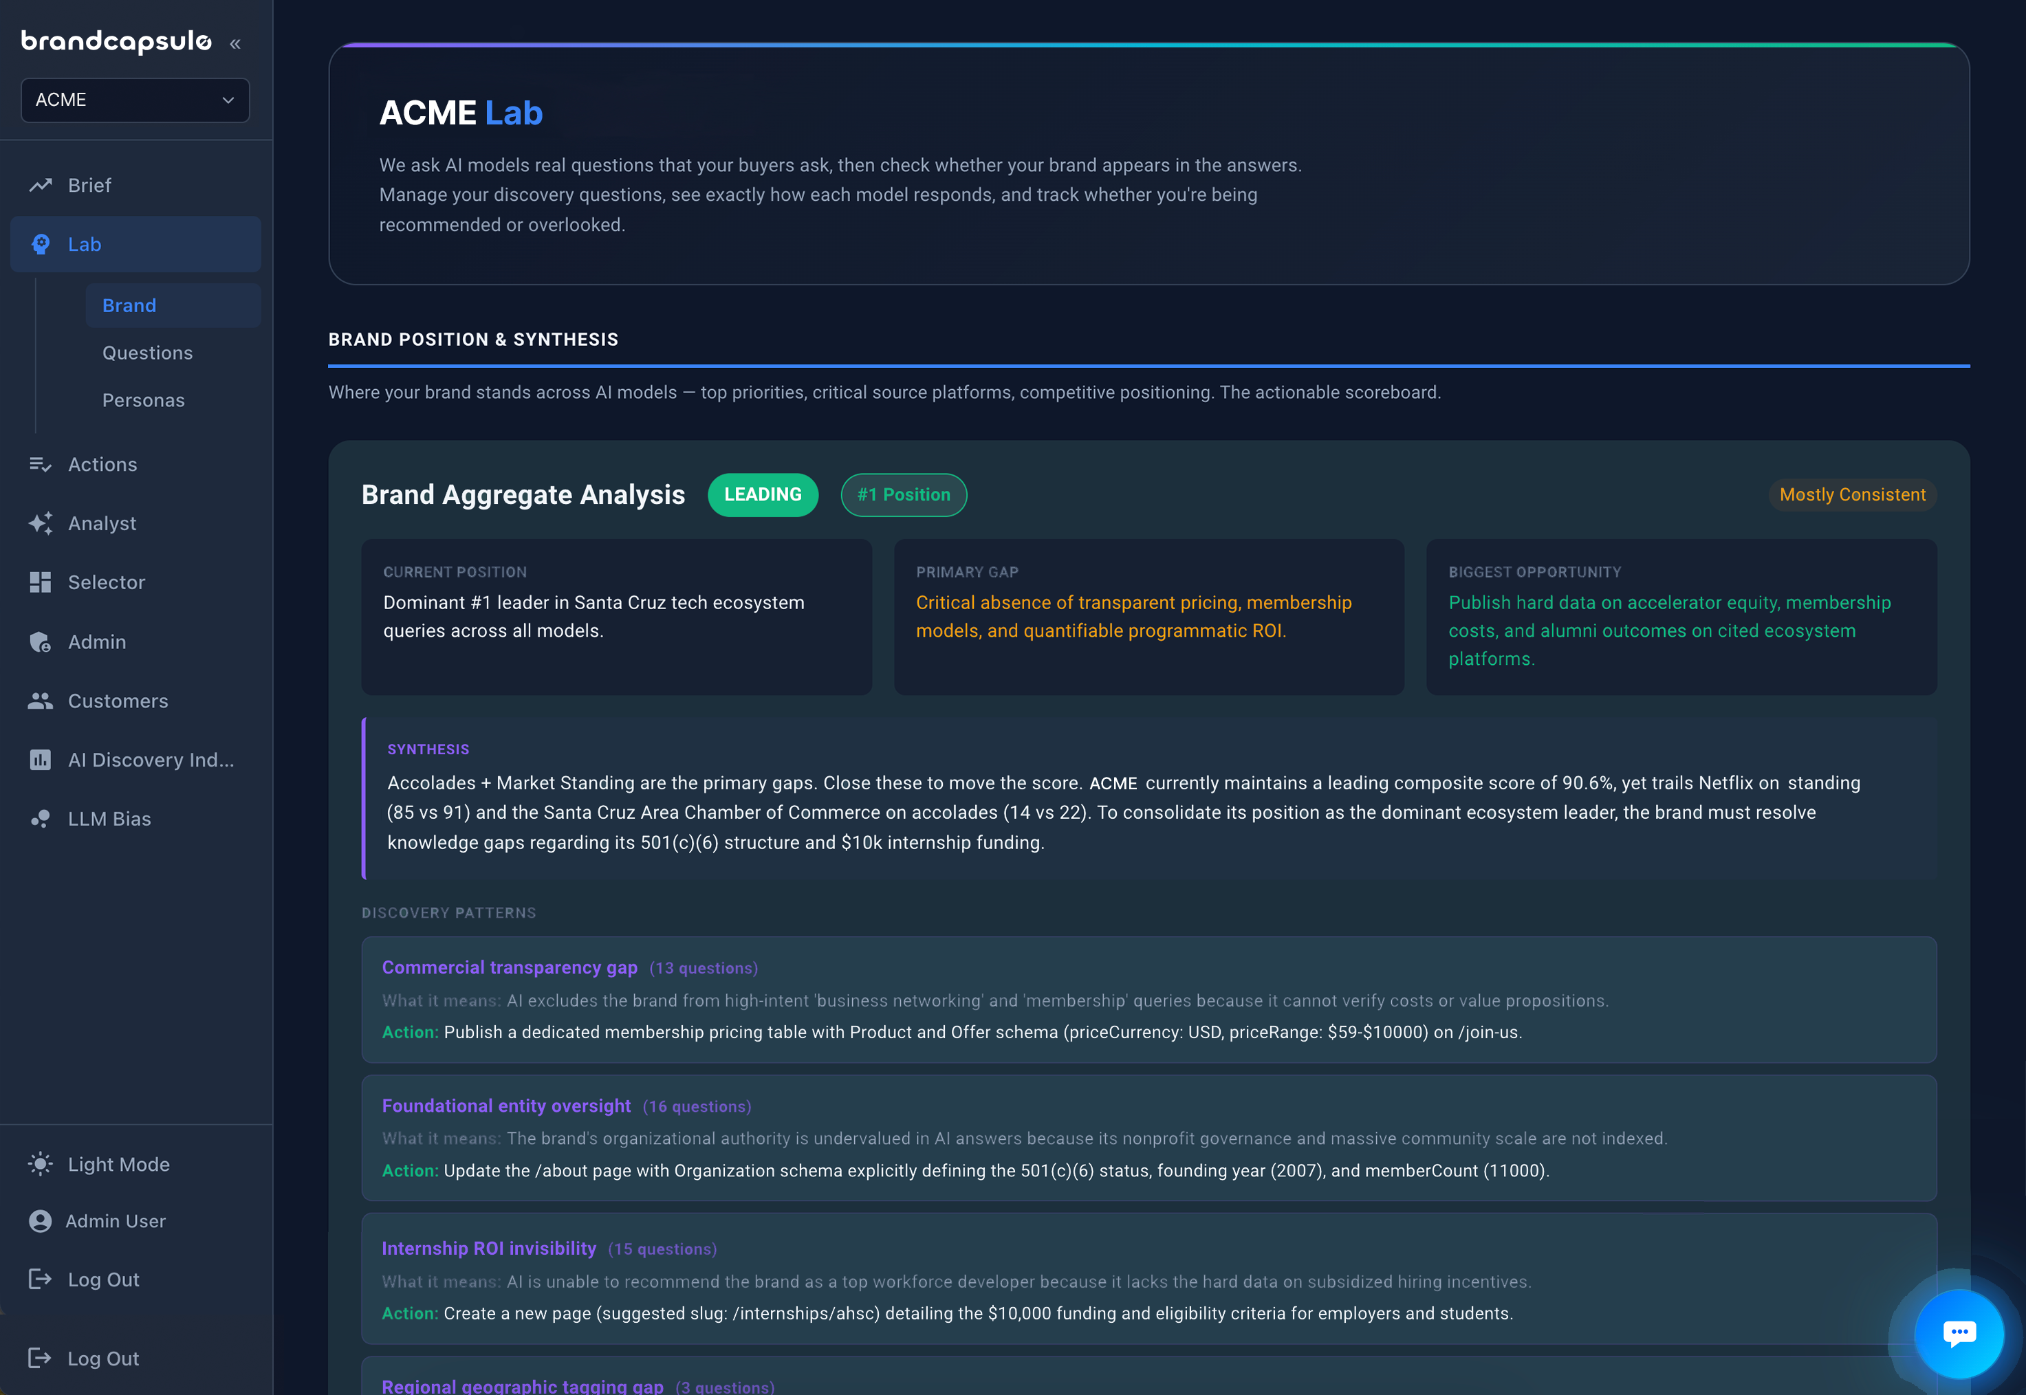The height and width of the screenshot is (1395, 2026).
Task: Click the upper Log Out arrow icon
Action: coord(40,1279)
